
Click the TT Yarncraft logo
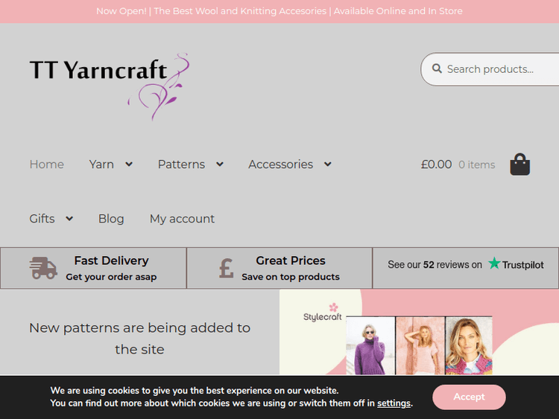tap(110, 87)
